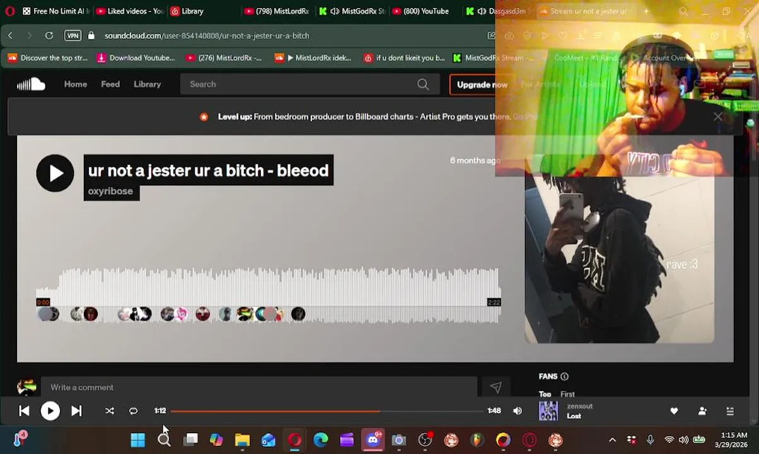The width and height of the screenshot is (759, 454).
Task: Open the SoundCloud Library nav link
Action: tap(147, 84)
